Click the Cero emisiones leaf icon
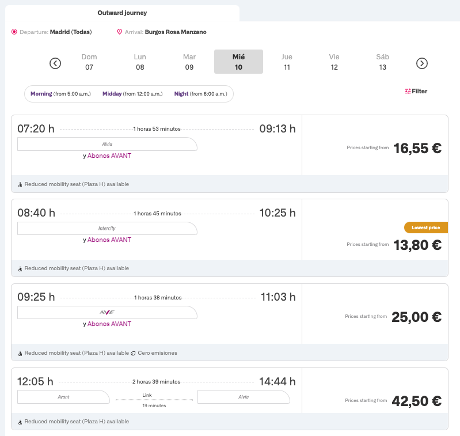Viewport: 460px width, 436px height. [133, 353]
